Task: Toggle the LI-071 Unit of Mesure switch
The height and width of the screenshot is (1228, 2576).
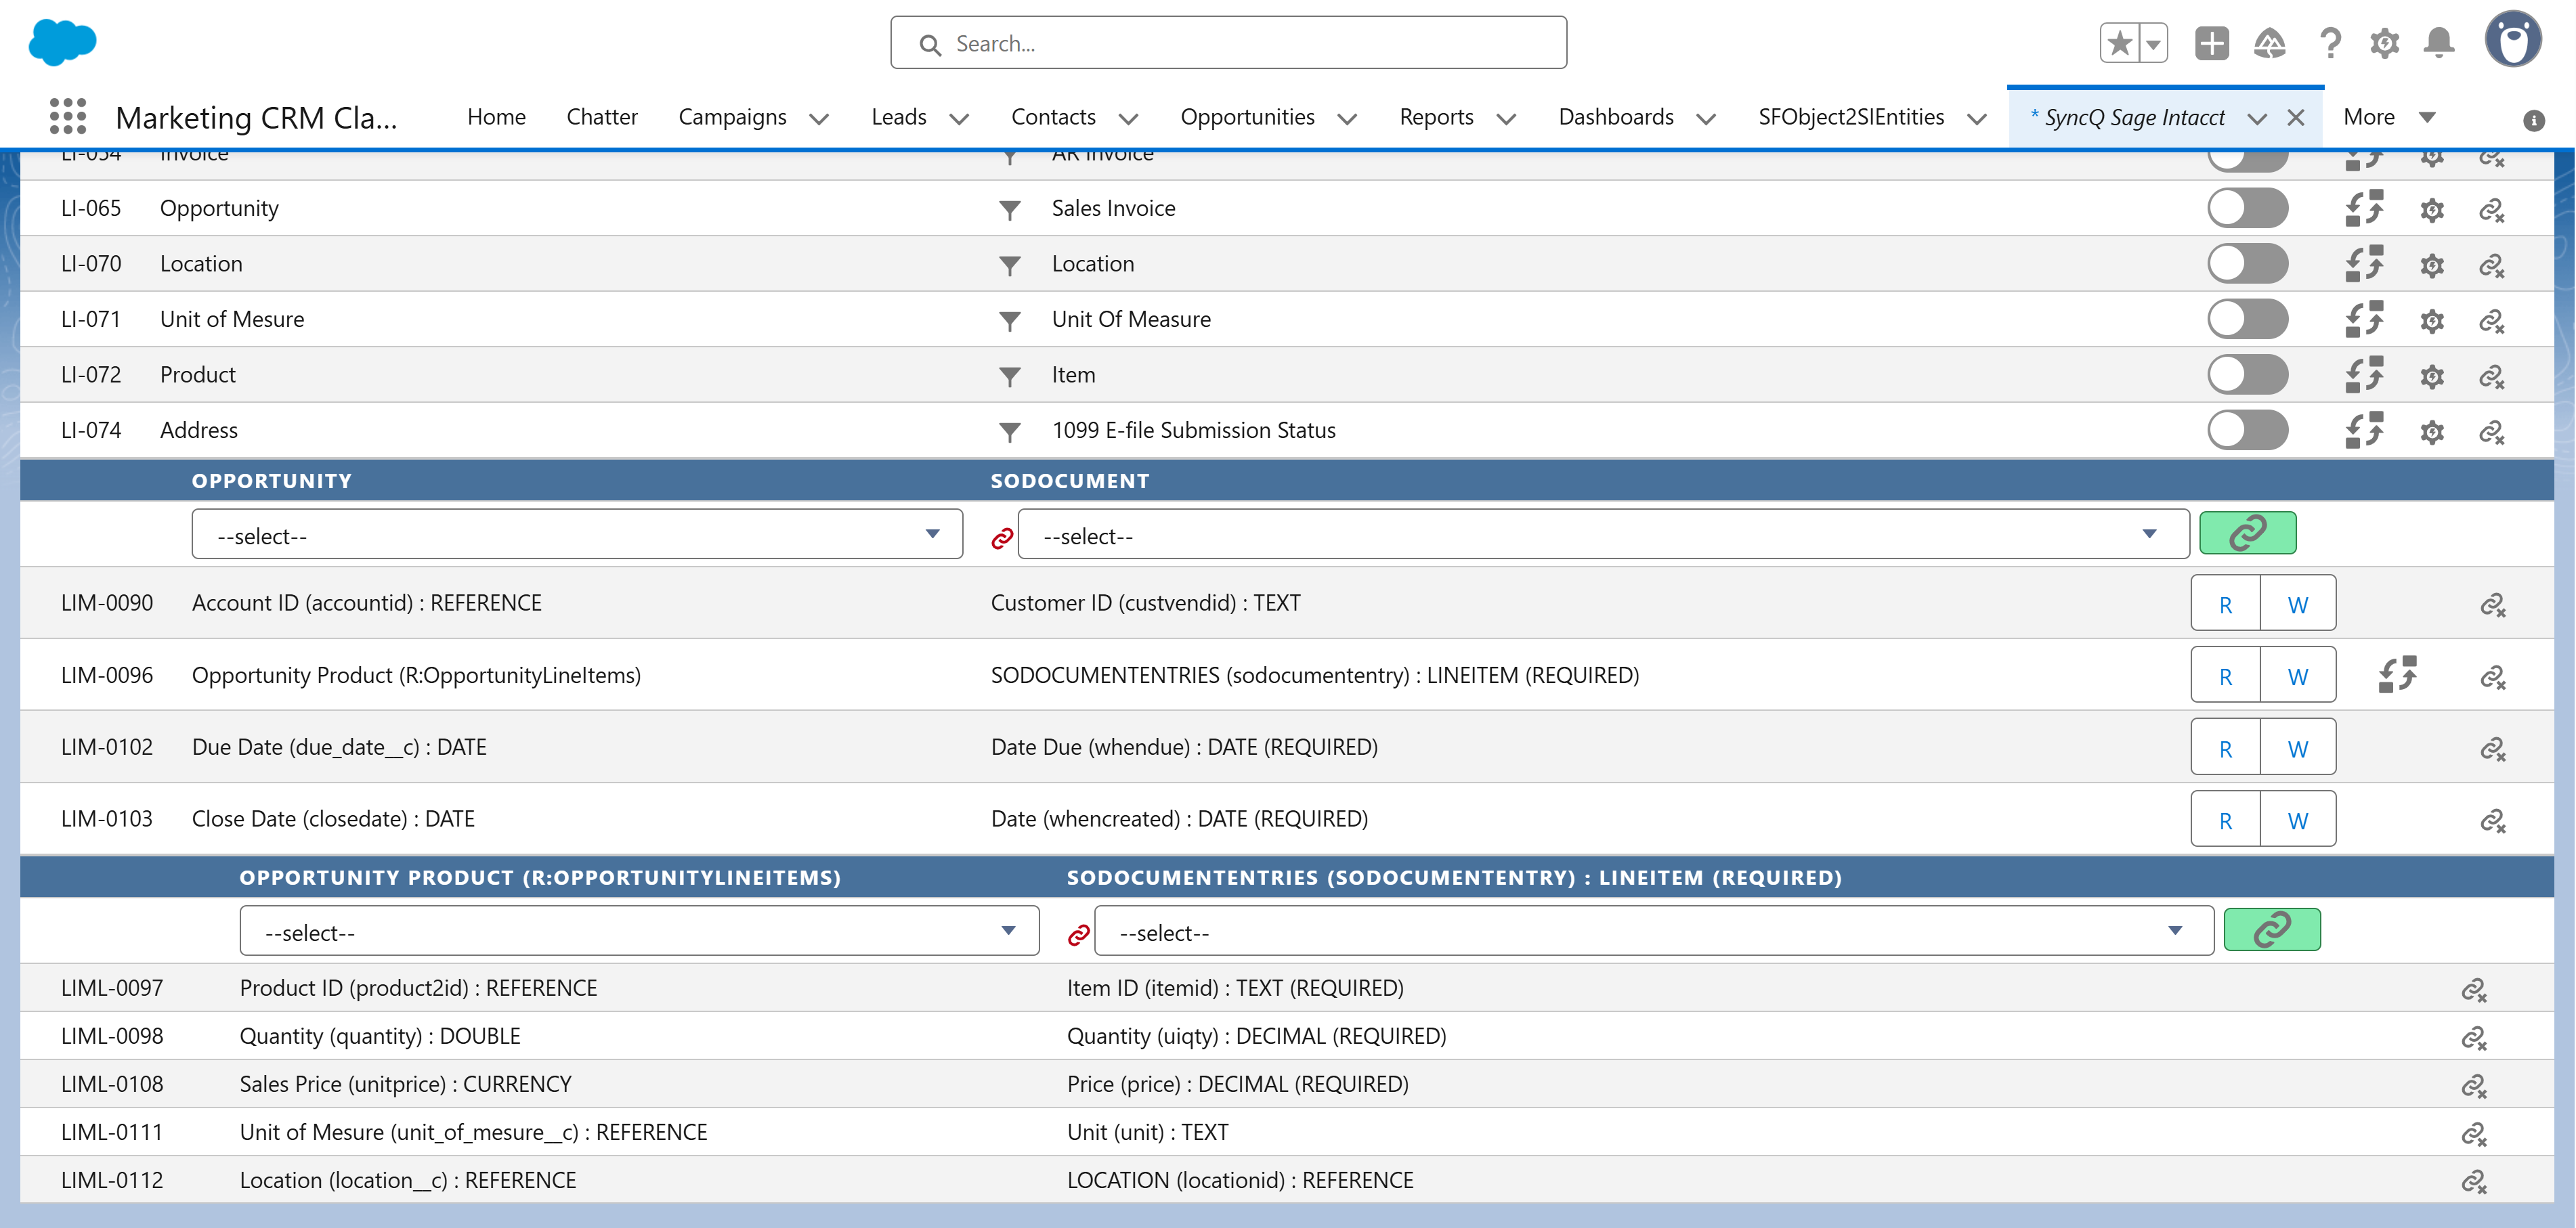Action: tap(2247, 319)
